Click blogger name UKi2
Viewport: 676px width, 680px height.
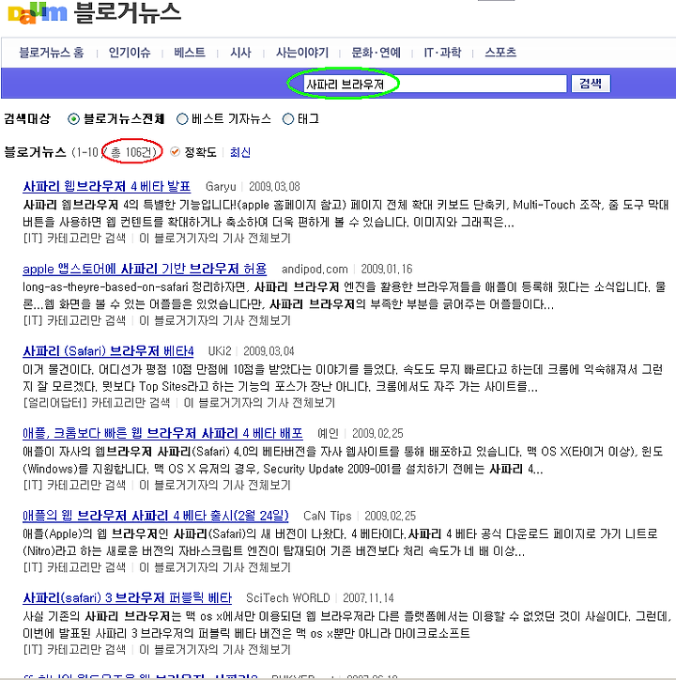[x=220, y=351]
